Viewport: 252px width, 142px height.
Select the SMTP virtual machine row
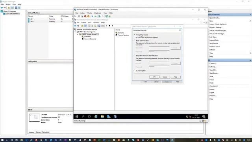tap(50, 21)
